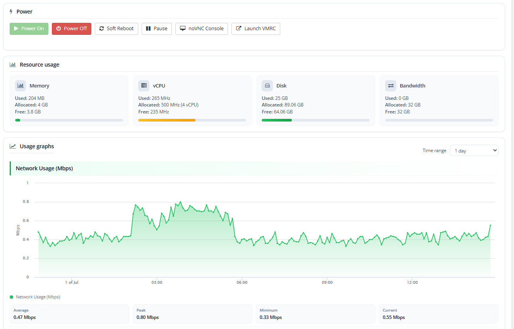Click the power symbol in Power Off

coord(58,29)
